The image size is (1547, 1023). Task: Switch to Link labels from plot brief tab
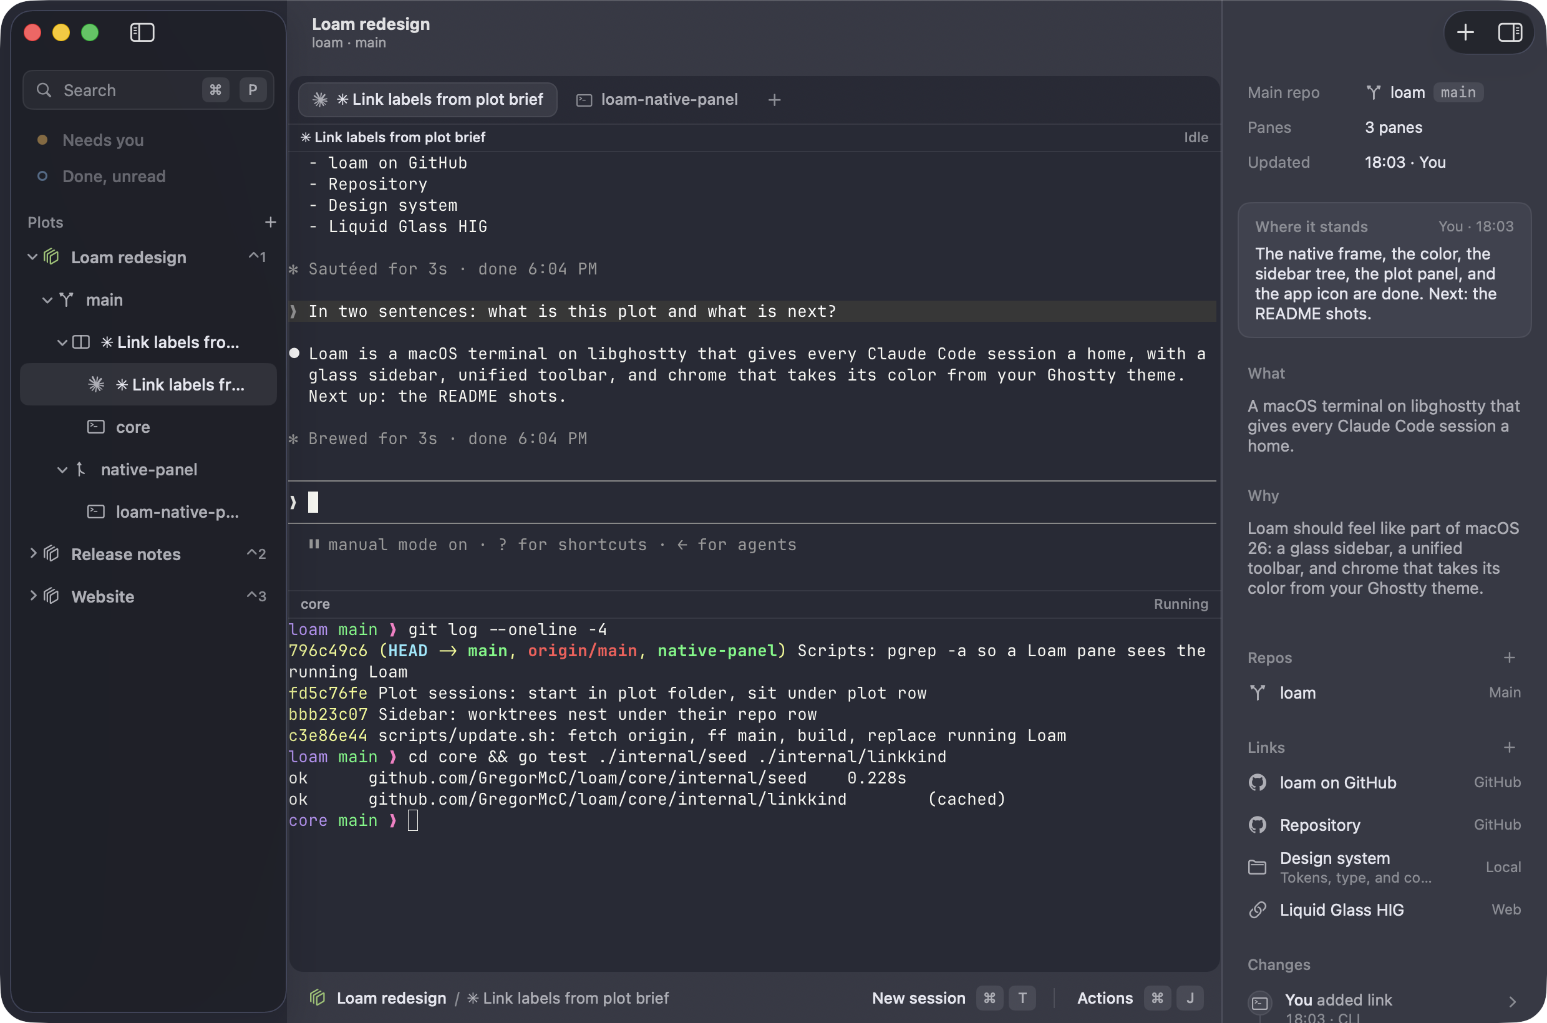tap(428, 99)
